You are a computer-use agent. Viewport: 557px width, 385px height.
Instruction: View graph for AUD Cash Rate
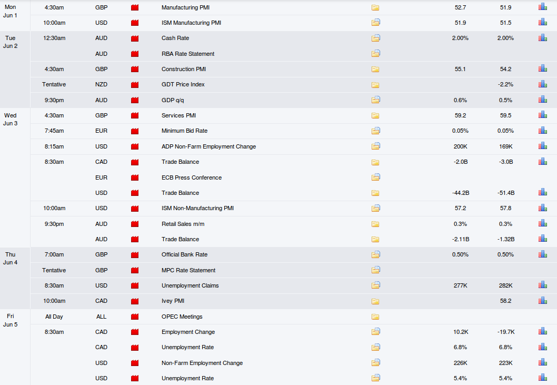(x=542, y=37)
